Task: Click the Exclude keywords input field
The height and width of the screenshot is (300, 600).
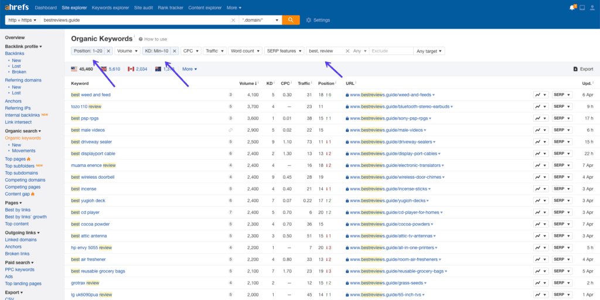Action: [x=390, y=51]
